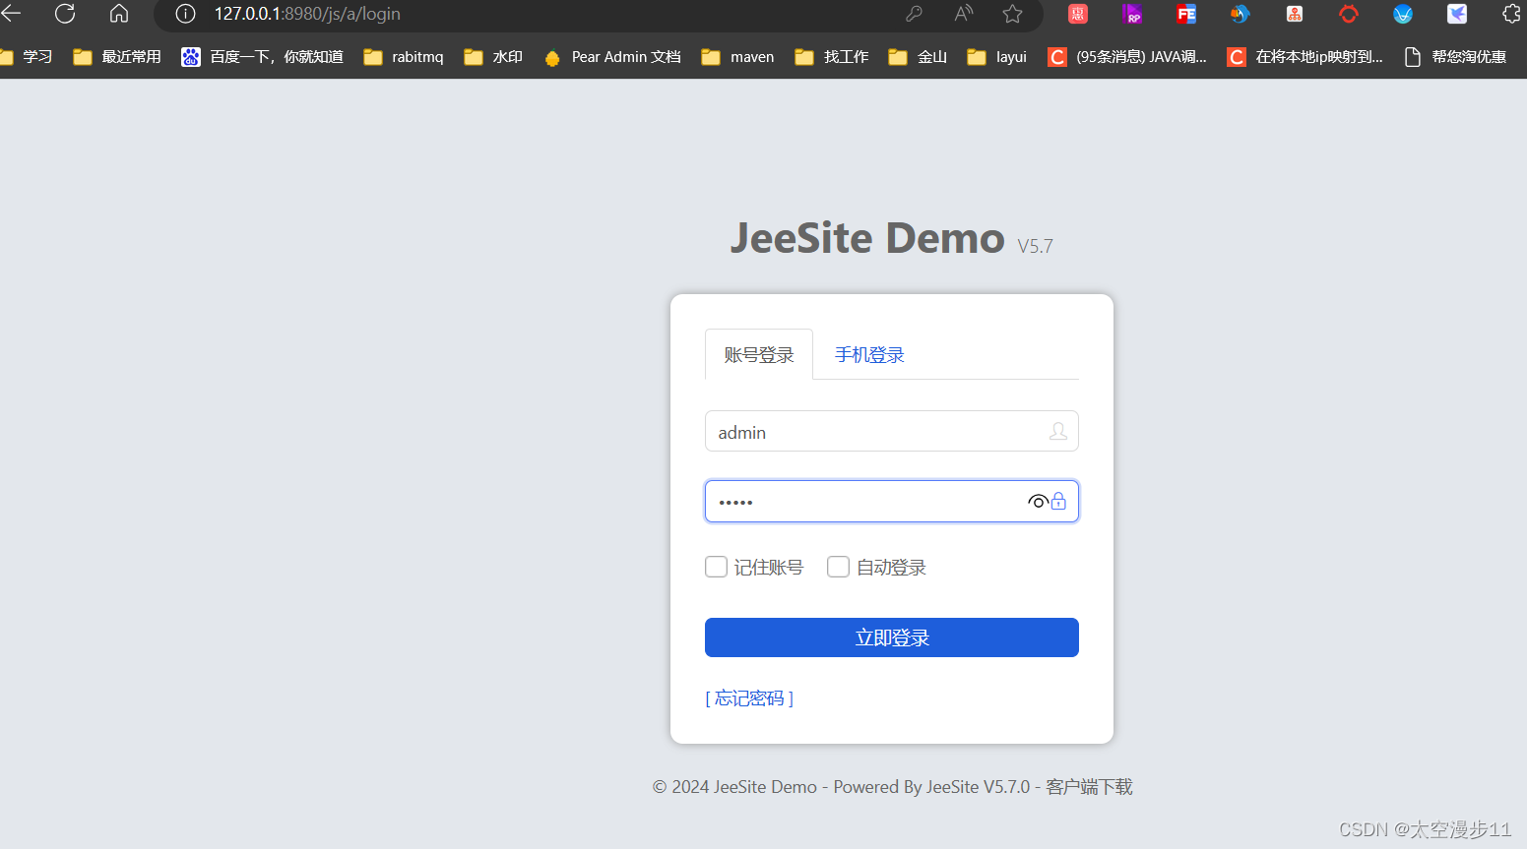Click the user icon in username field
Screen dimensions: 1527x849
coord(1058,431)
